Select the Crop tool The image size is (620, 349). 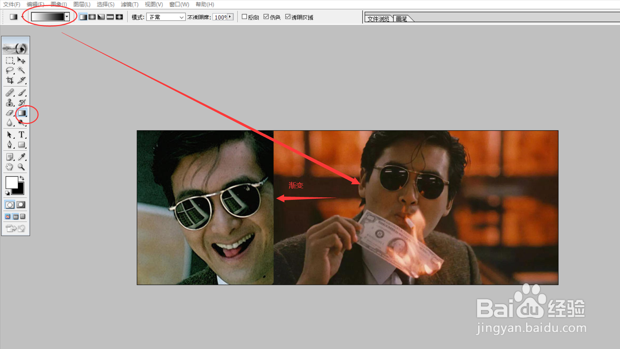click(x=9, y=80)
